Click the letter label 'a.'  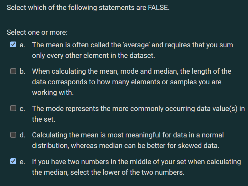[x=23, y=45]
